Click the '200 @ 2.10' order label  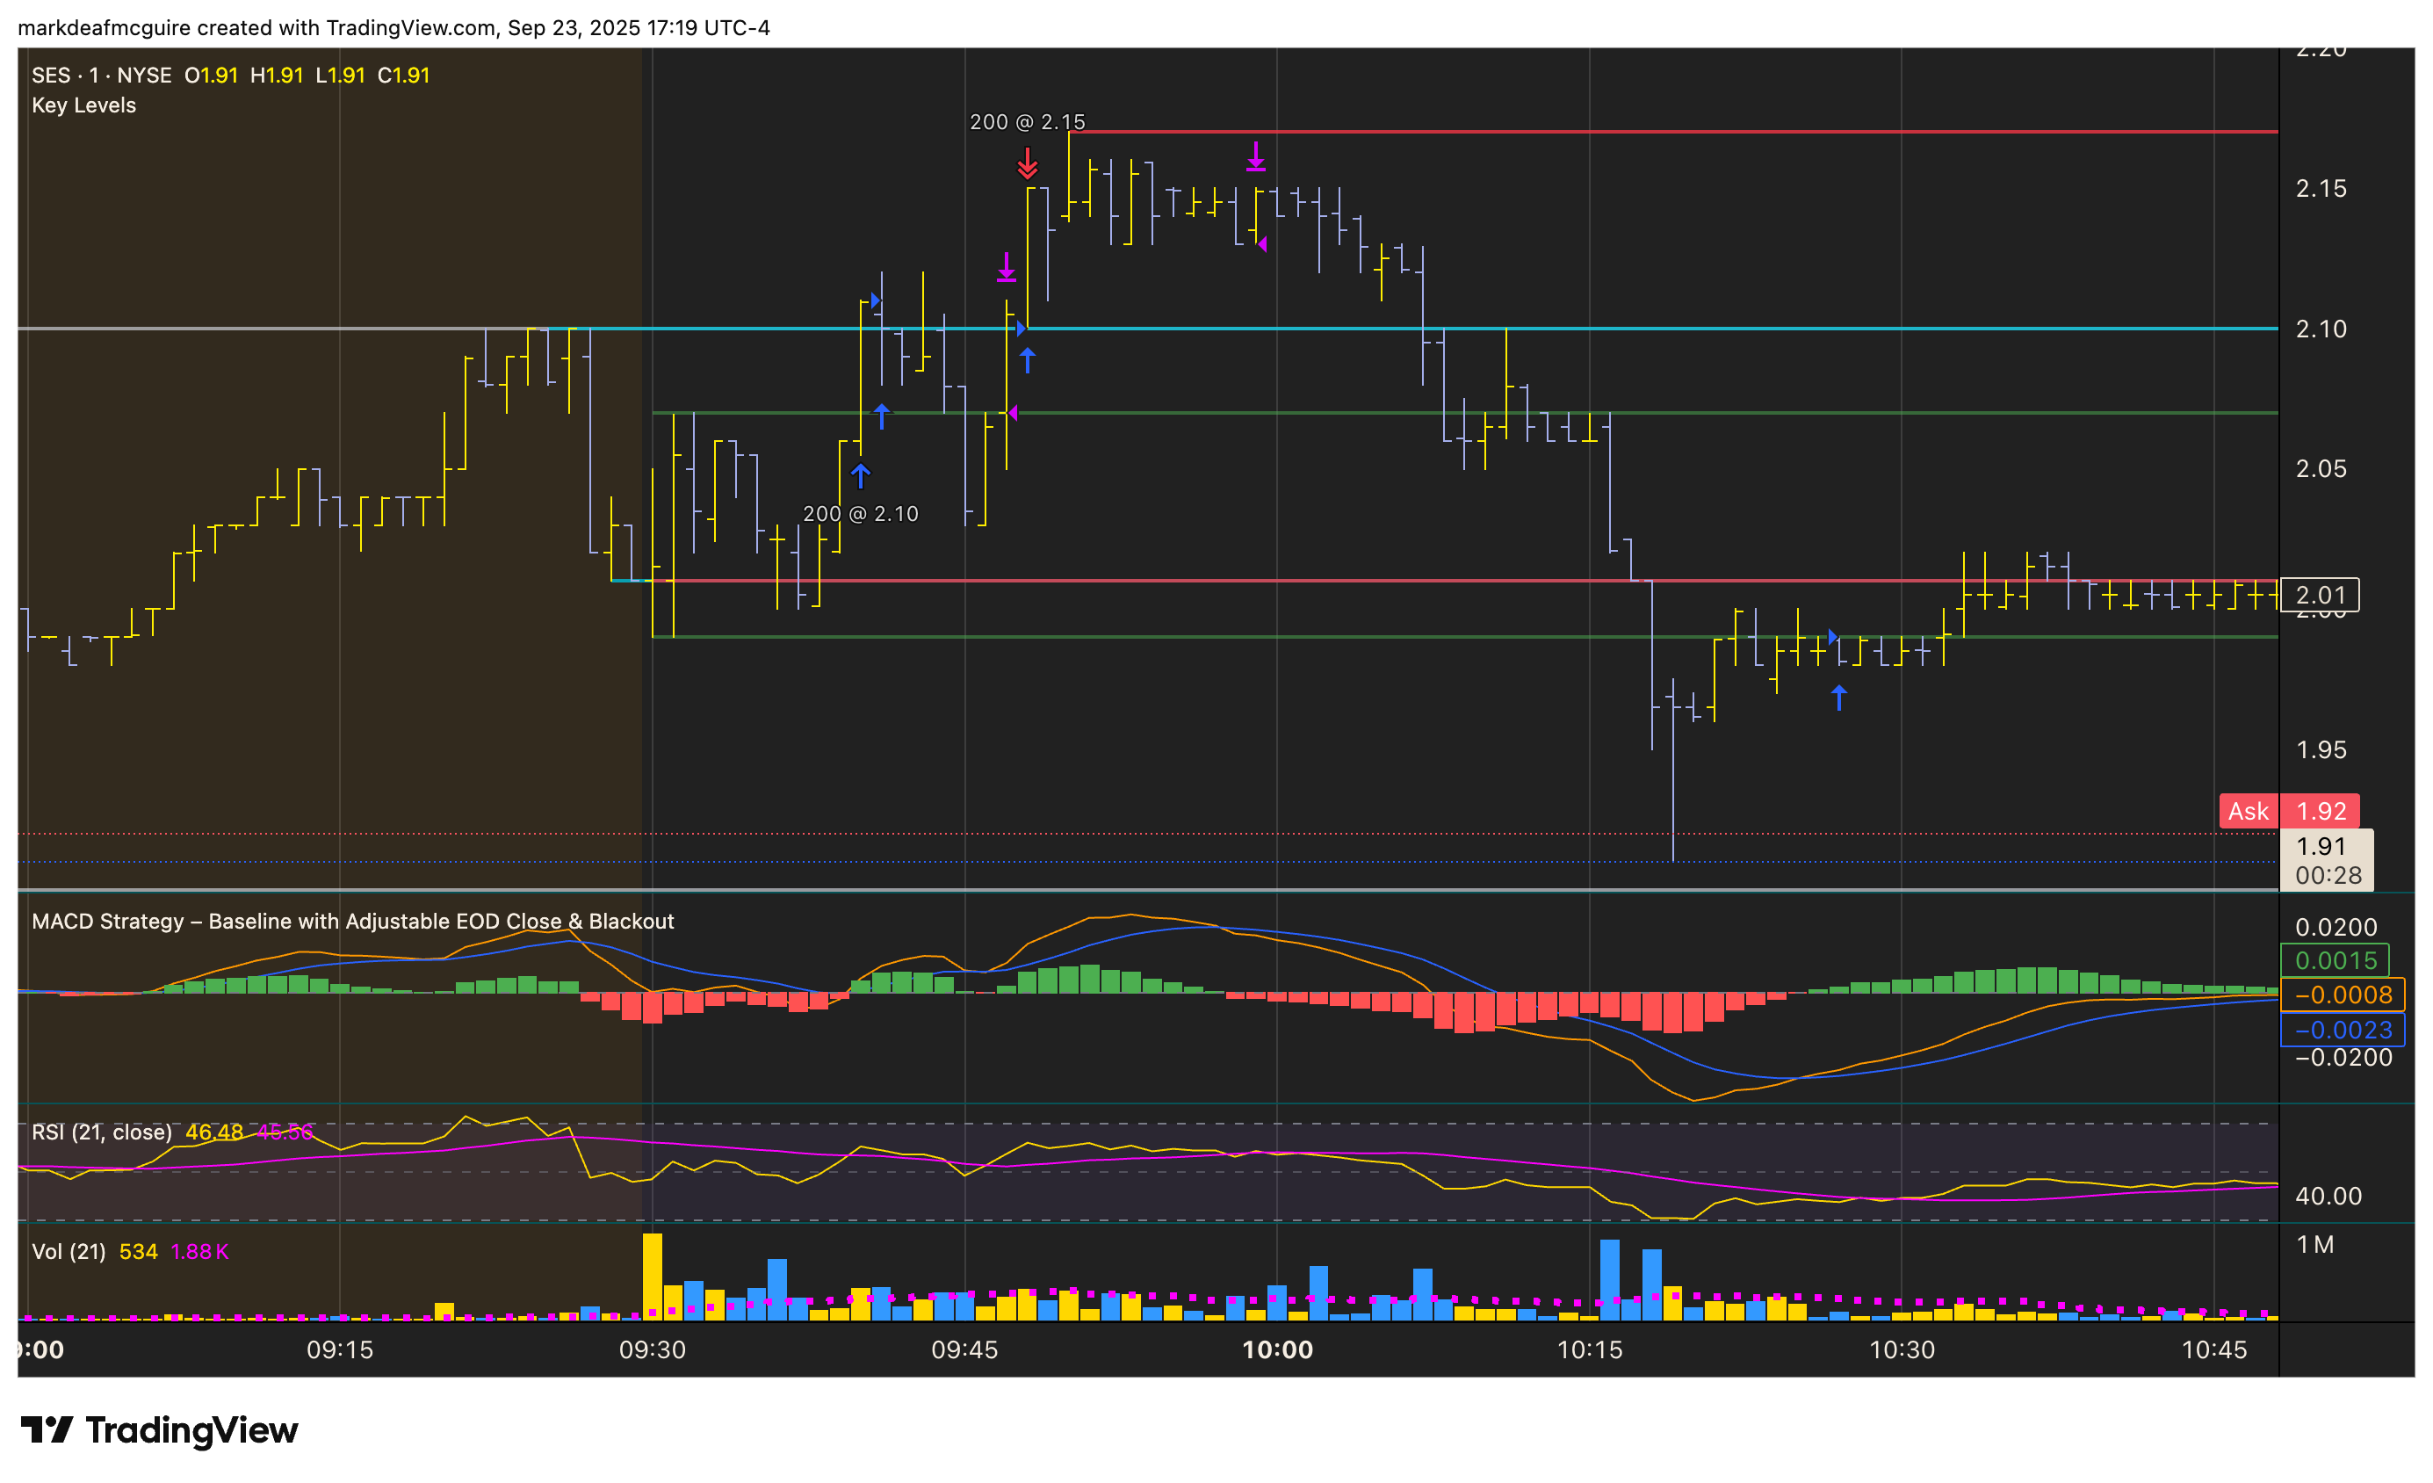[x=860, y=513]
